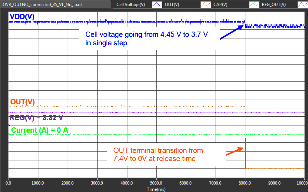The height and width of the screenshot is (192, 308).
Task: Click the purple zero-level marker on left axis
Action: (9, 143)
